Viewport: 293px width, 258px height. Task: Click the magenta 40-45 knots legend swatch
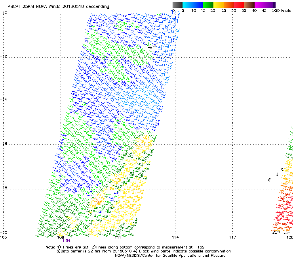click(x=260, y=5)
